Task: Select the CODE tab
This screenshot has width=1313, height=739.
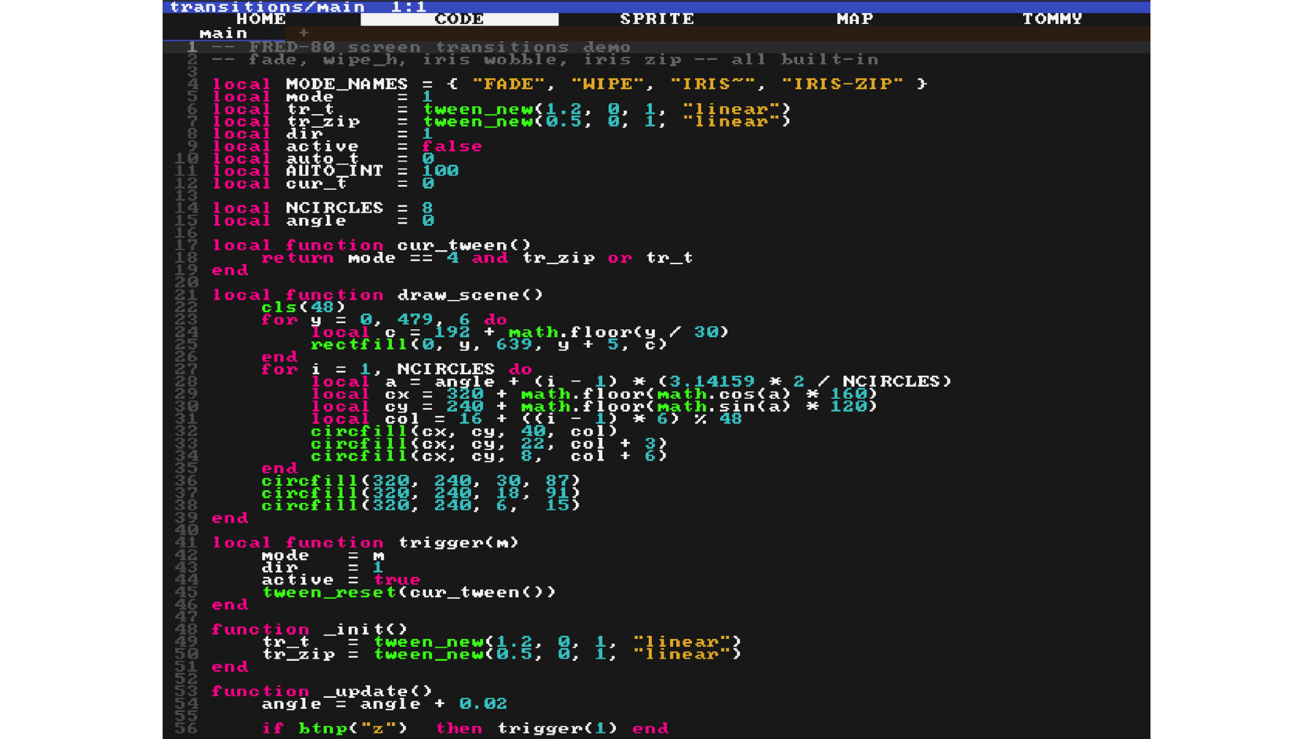Action: [x=459, y=19]
